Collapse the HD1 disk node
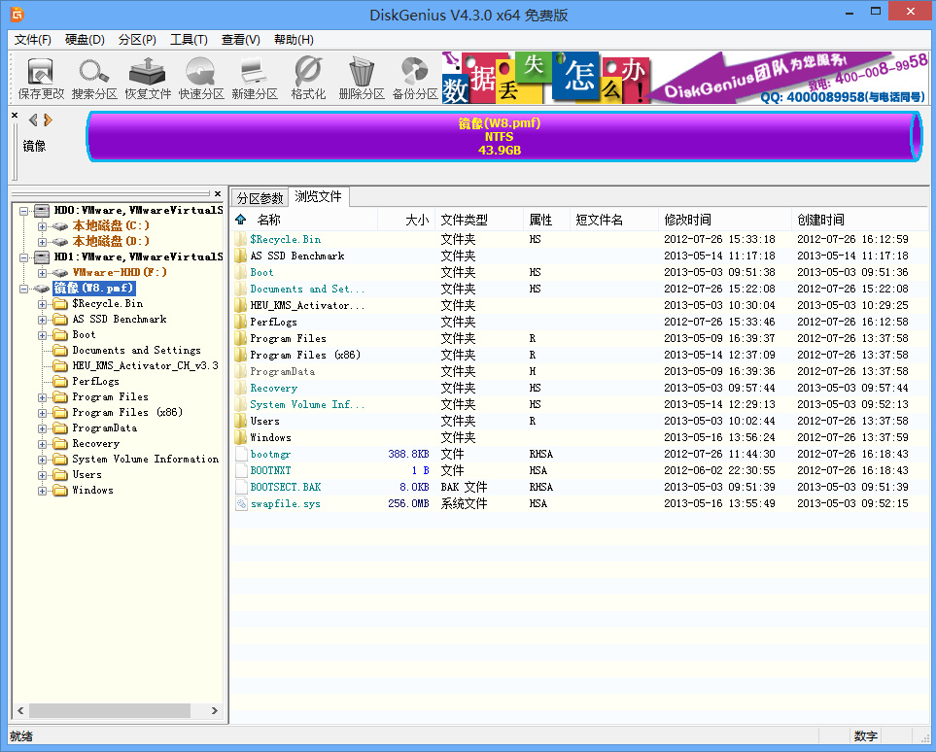 [x=23, y=257]
